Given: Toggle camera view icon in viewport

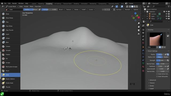Looking at the screenshot, I should (x=139, y=30).
